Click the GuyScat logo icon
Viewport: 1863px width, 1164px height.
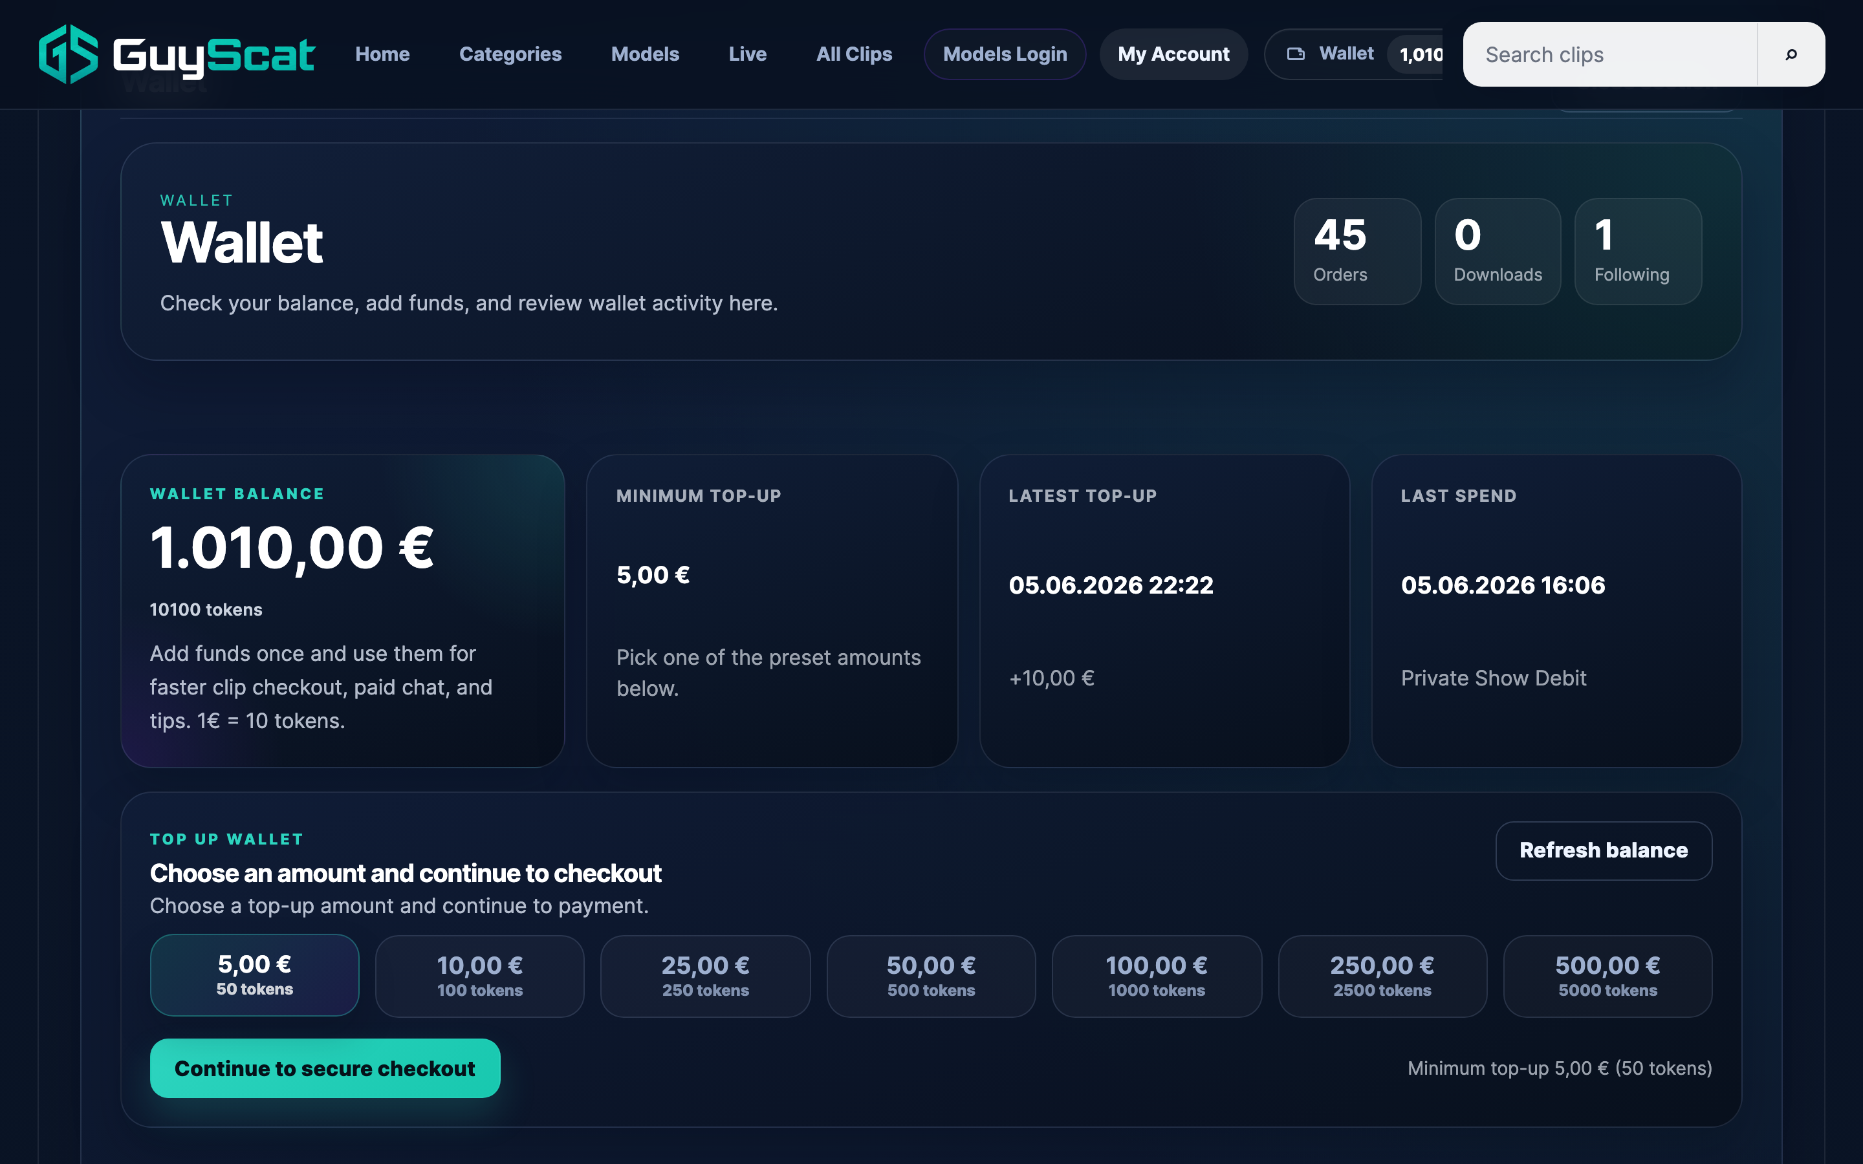coord(69,54)
